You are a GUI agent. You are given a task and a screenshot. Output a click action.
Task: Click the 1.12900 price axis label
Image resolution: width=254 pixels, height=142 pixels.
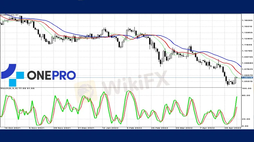[x=246, y=39]
